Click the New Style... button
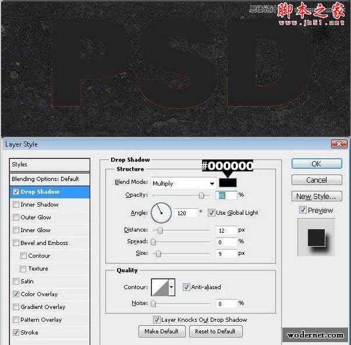This screenshot has width=351, height=345. coord(317,196)
